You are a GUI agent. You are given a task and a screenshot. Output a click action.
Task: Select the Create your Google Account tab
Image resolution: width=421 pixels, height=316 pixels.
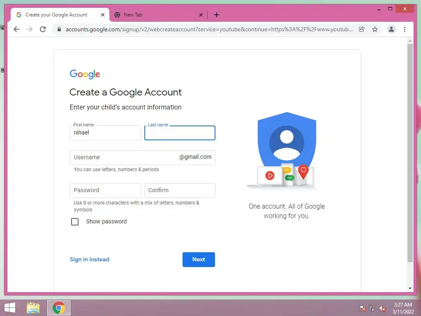[x=60, y=15]
